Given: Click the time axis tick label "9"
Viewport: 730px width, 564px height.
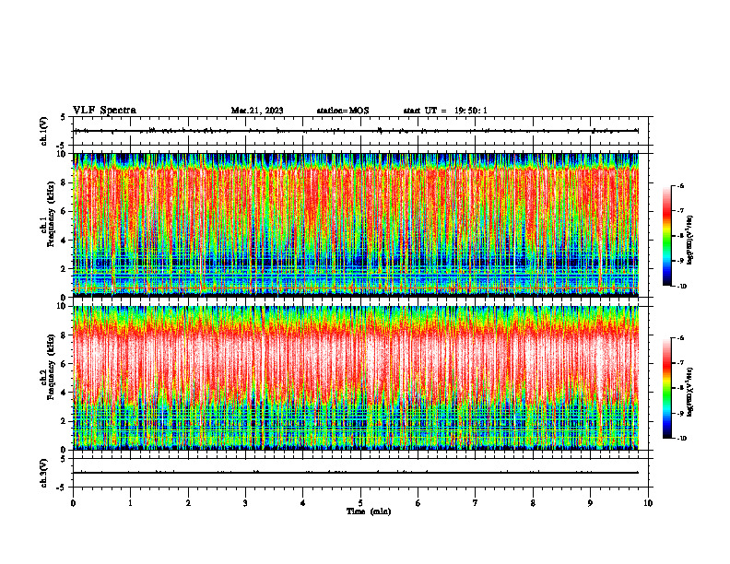Looking at the screenshot, I should coord(590,503).
